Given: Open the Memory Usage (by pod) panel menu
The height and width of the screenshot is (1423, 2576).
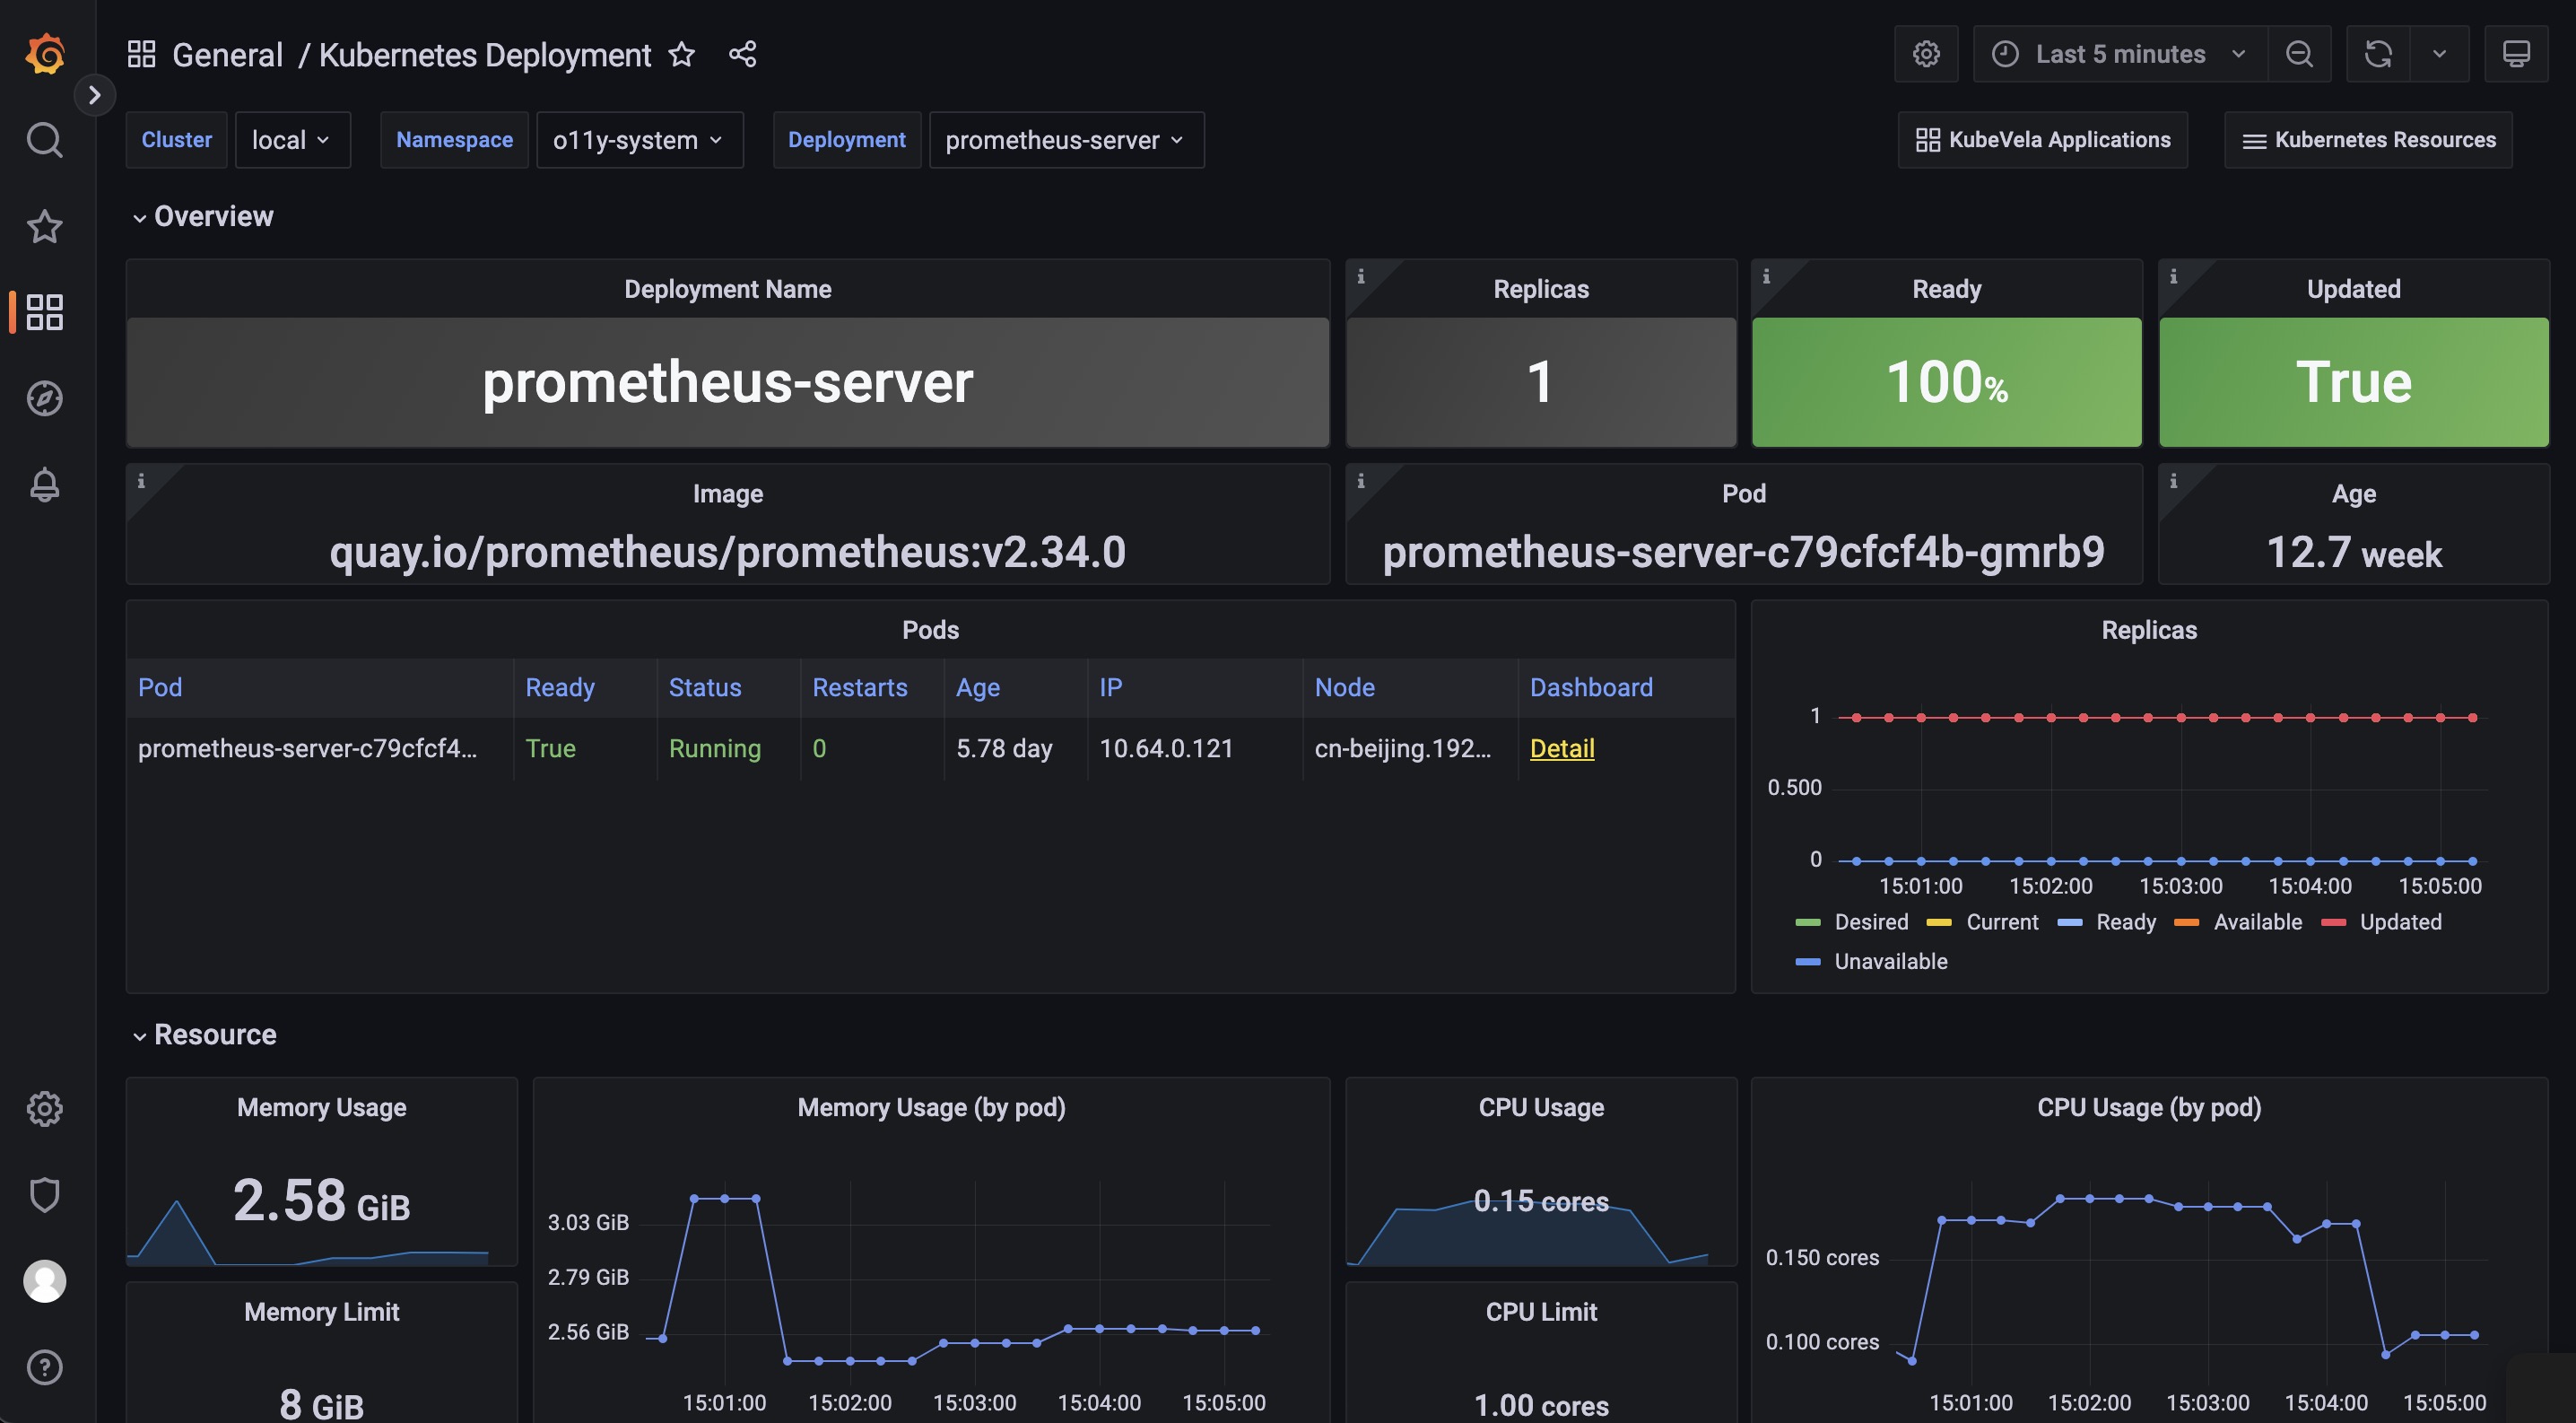Looking at the screenshot, I should (931, 1107).
